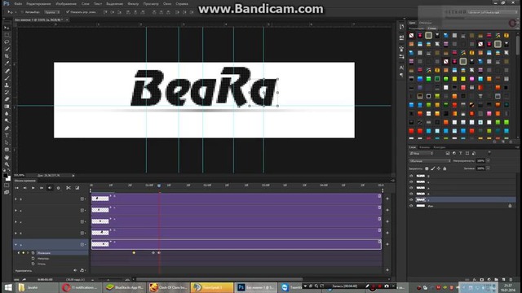This screenshot has height=293, width=522.
Task: Select the Rectangular Marquee tool
Action: point(7,35)
